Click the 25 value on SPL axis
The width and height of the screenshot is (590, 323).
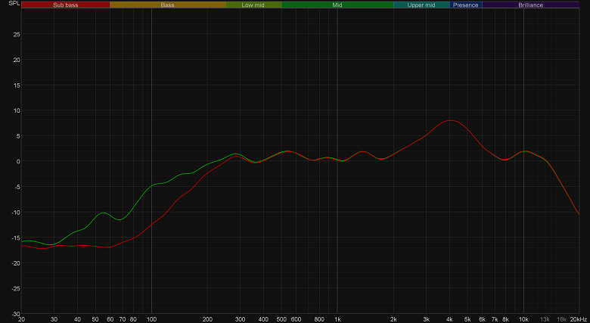coord(17,34)
